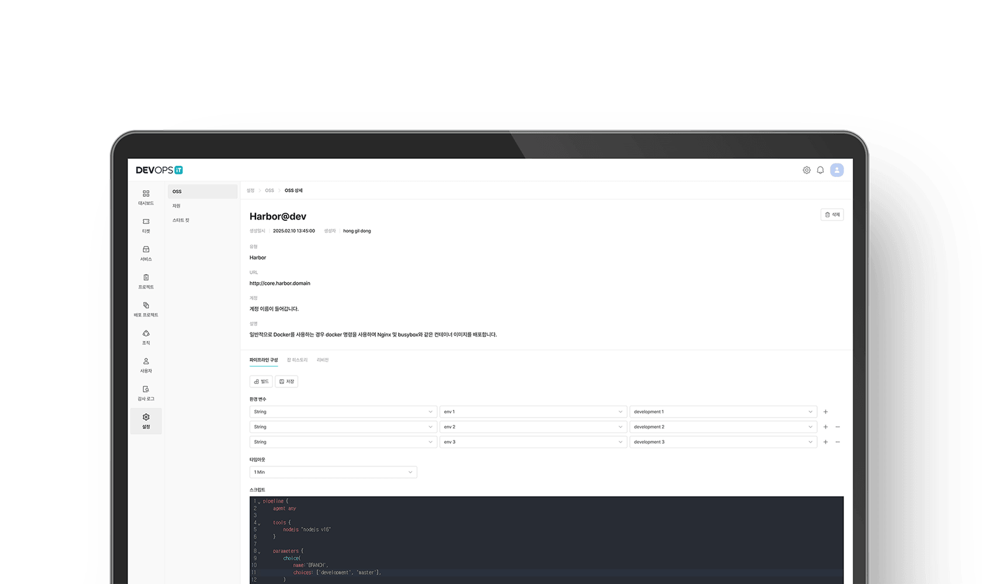Go to the 티켓 ticket section
This screenshot has height=584, width=982.
pos(146,225)
